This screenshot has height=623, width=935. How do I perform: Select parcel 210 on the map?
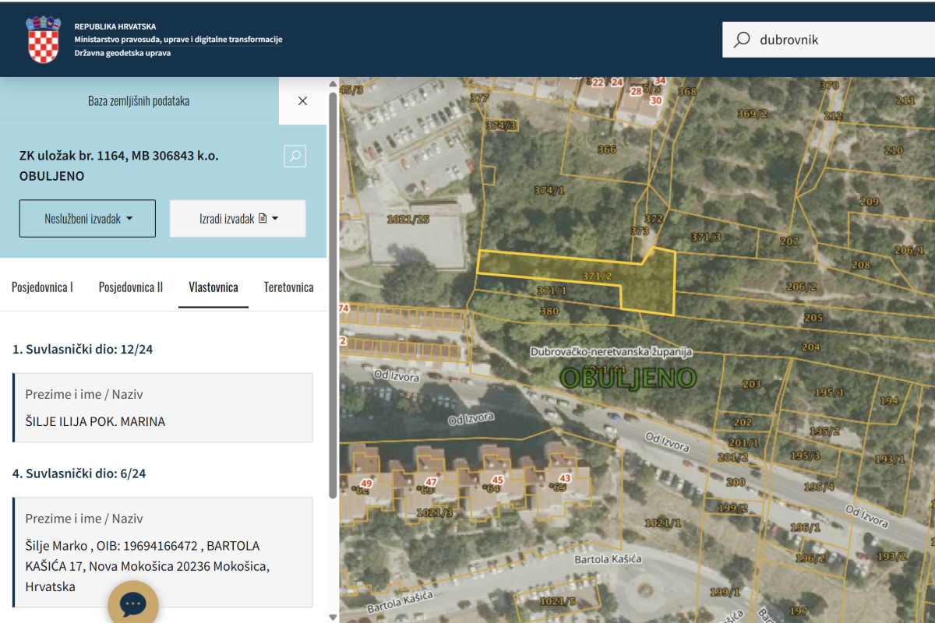pos(894,150)
